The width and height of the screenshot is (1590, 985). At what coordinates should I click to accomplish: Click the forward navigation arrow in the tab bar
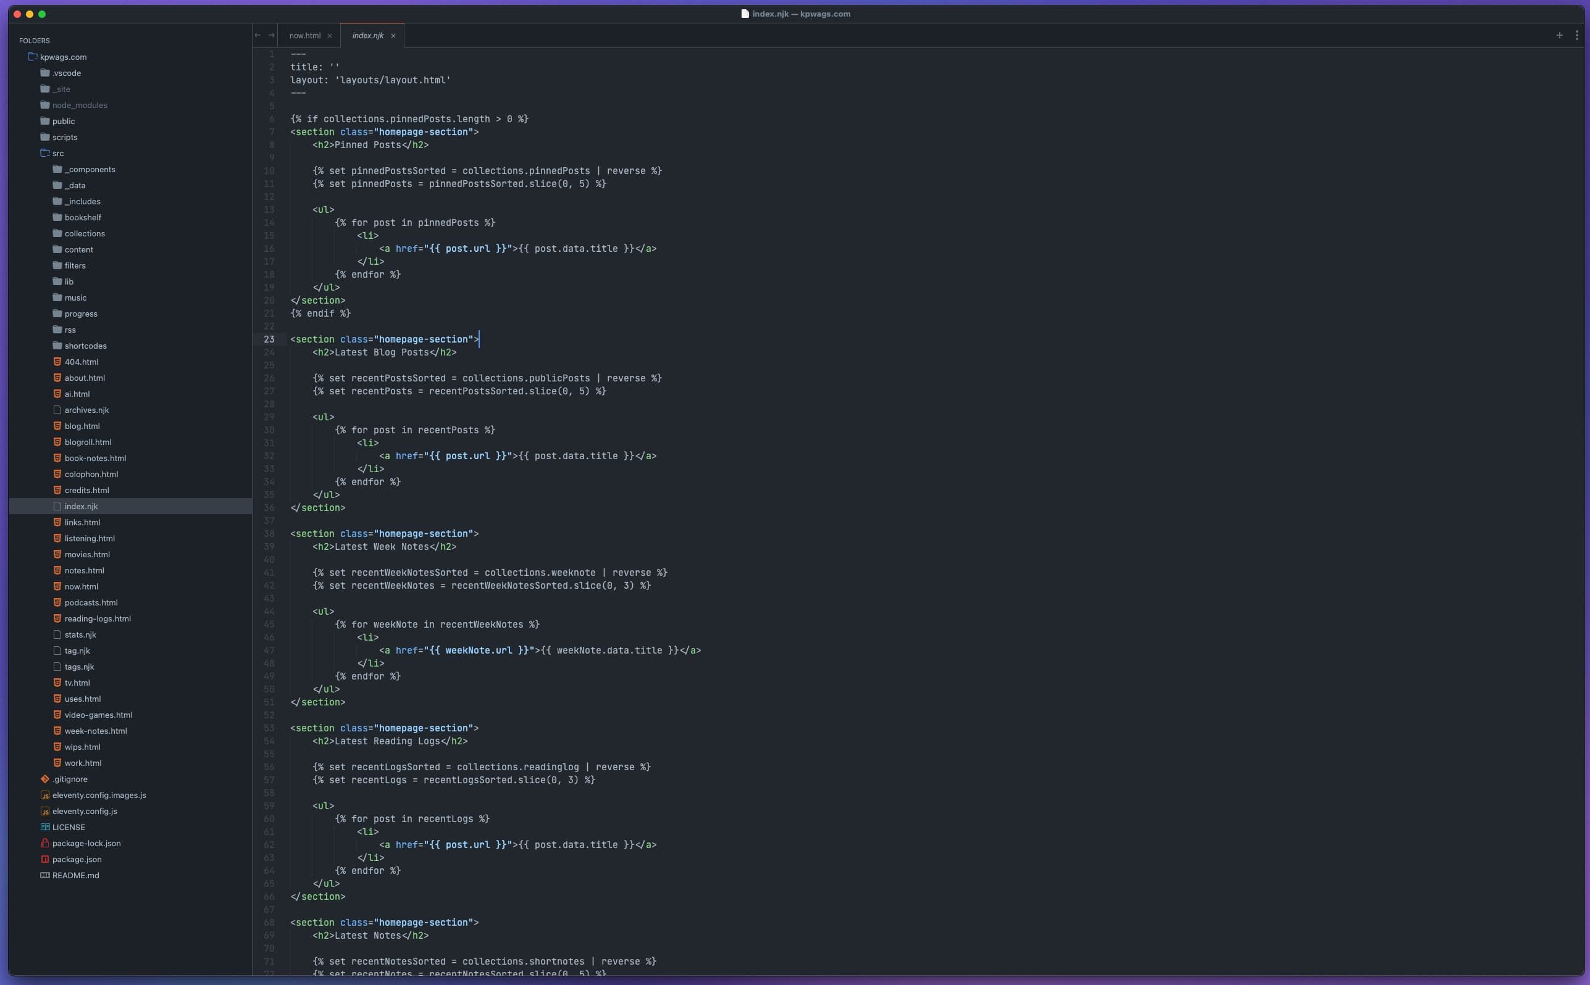[270, 35]
